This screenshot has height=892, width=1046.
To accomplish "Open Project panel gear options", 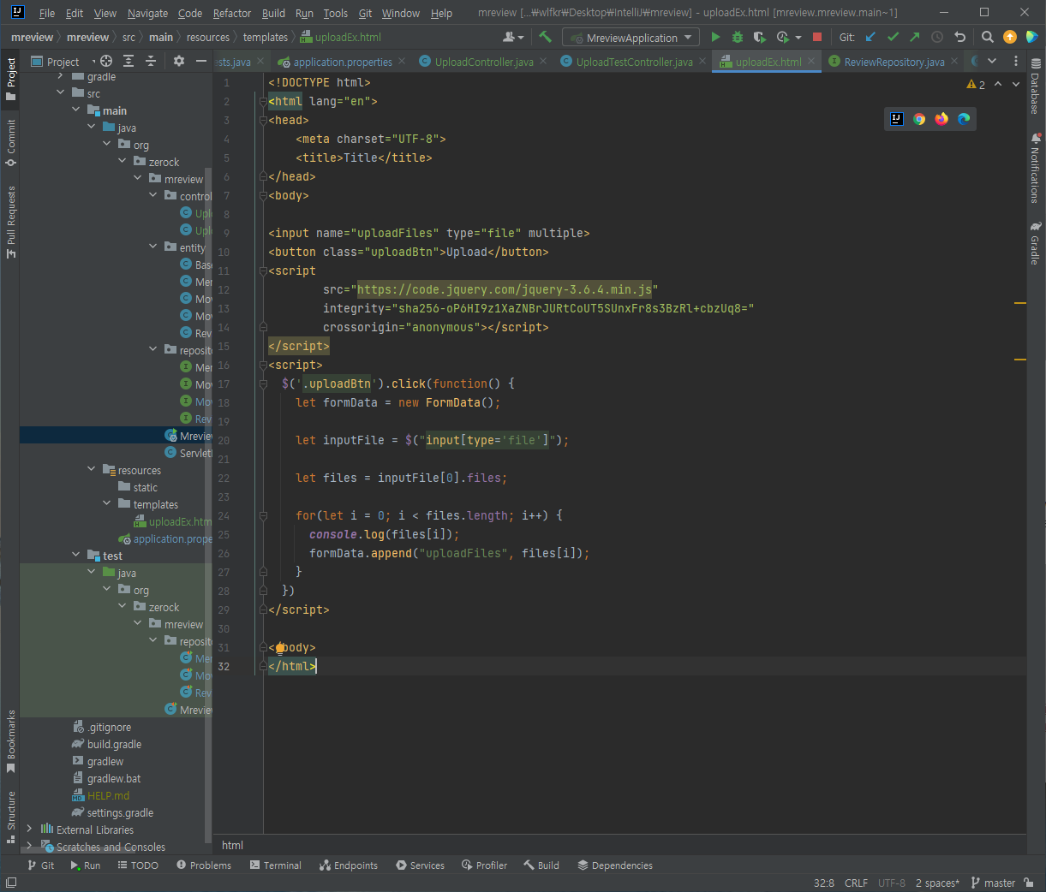I will click(x=178, y=61).
